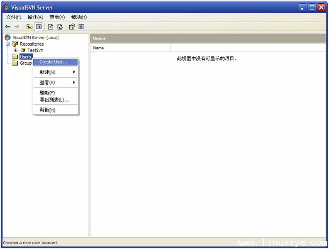Close the VisualSVN Server window
Viewport: 329px width, 249px height.
[x=321, y=7]
